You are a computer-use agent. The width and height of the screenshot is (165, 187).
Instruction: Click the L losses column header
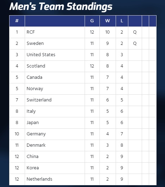[x=122, y=21]
